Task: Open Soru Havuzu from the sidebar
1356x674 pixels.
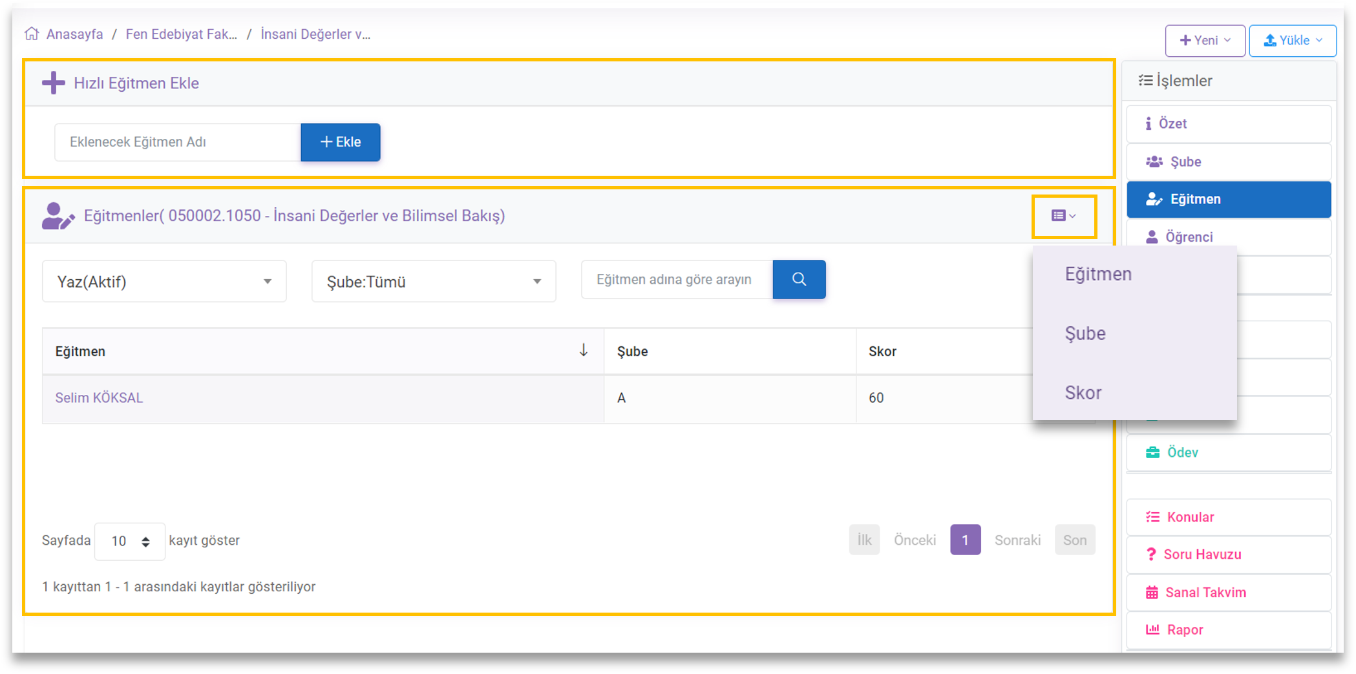Action: tap(1202, 554)
